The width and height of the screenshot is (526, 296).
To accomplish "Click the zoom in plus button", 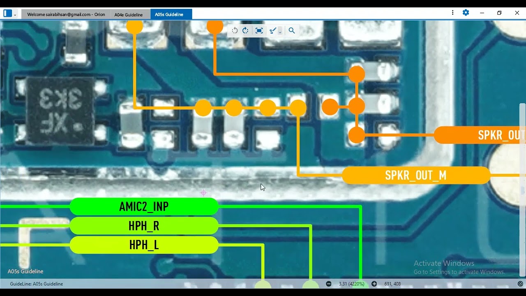I will point(374,284).
